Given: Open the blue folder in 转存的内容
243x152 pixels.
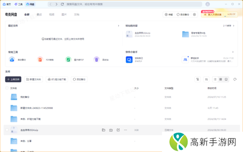Looking at the screenshot, I should pos(185,34).
